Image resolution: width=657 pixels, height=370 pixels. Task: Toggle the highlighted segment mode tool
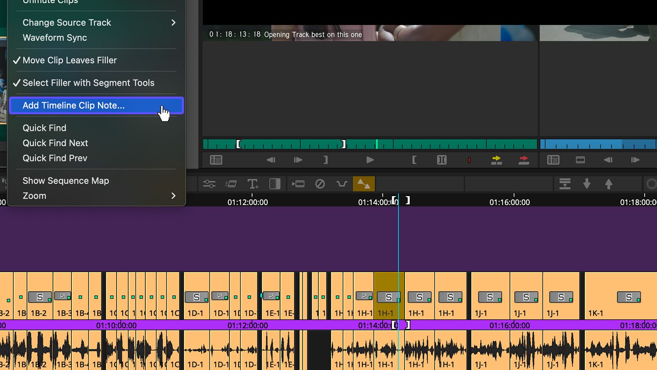365,184
